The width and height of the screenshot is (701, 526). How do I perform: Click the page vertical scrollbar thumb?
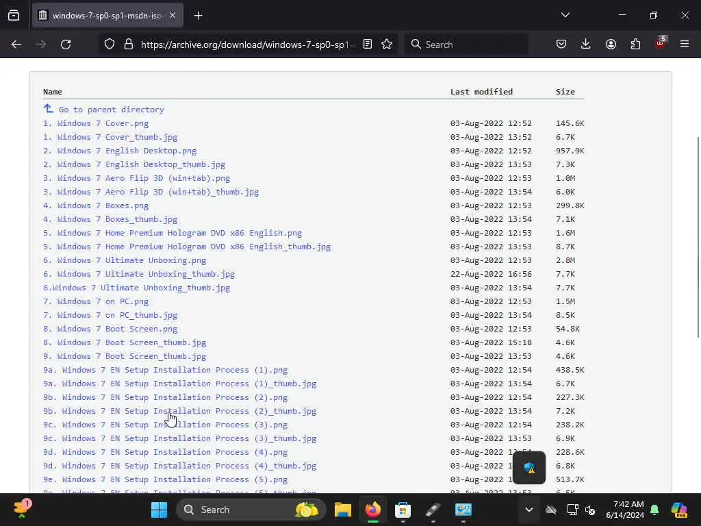(x=698, y=237)
